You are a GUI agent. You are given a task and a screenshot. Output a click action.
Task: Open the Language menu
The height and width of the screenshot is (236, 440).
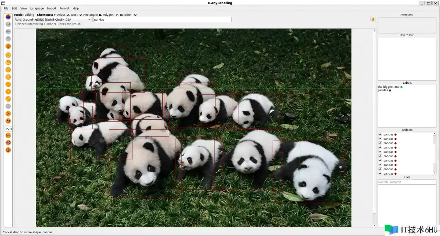pyautogui.click(x=37, y=8)
